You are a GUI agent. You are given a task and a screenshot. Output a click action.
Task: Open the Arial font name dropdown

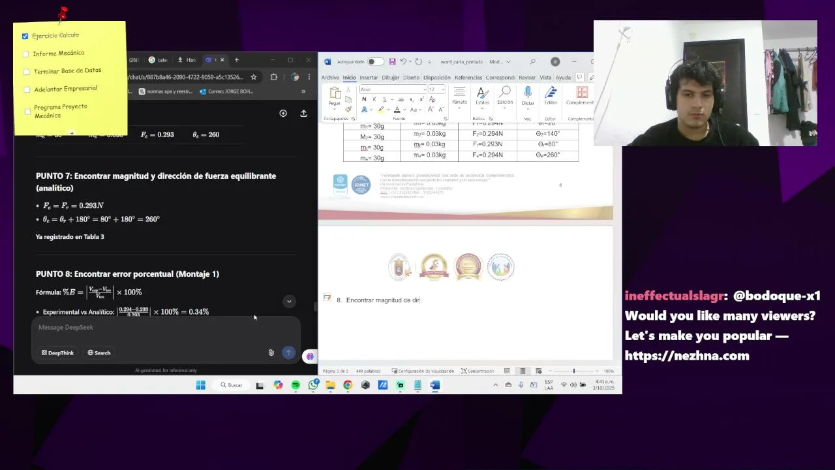(x=425, y=89)
